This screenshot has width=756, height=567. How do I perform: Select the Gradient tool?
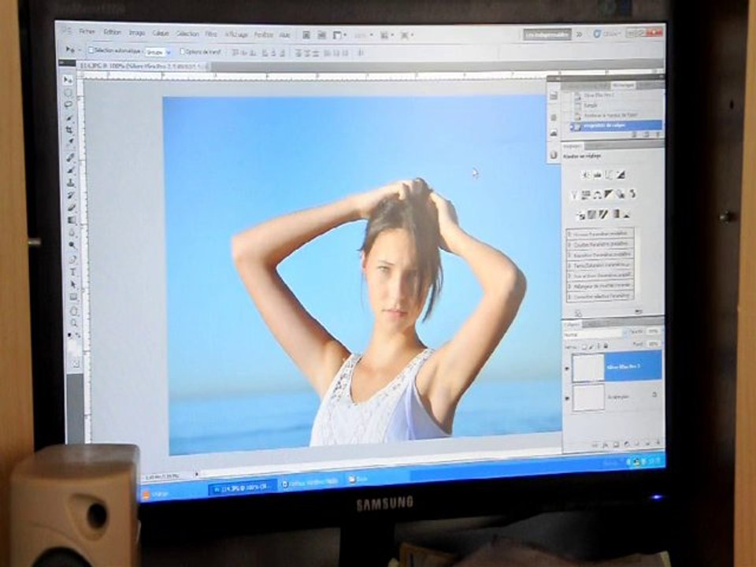72,220
